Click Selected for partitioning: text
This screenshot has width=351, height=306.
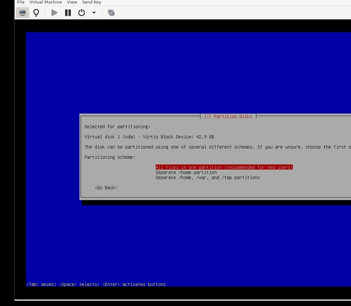pos(117,127)
